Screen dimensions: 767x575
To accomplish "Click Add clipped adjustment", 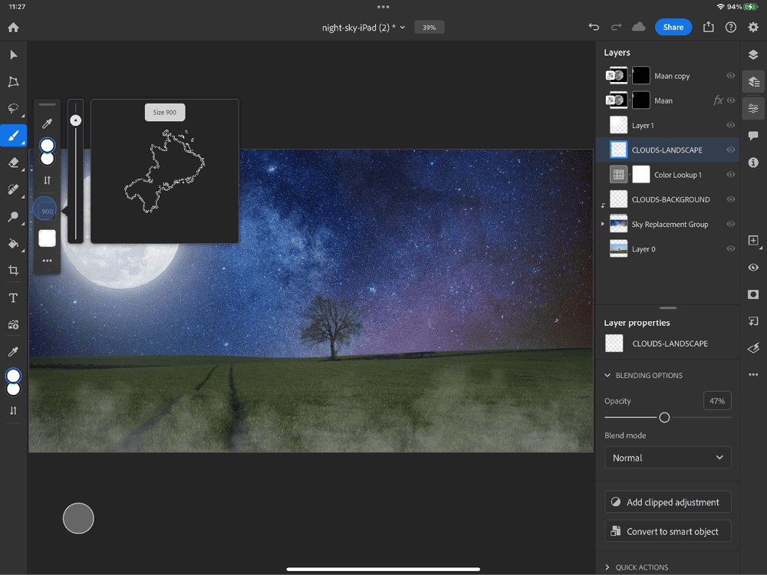I will point(668,502).
